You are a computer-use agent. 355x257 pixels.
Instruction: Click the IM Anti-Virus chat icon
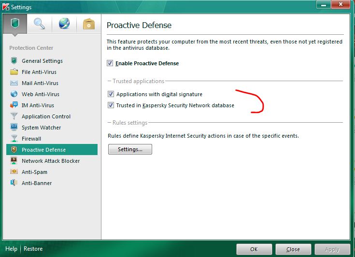[14, 105]
